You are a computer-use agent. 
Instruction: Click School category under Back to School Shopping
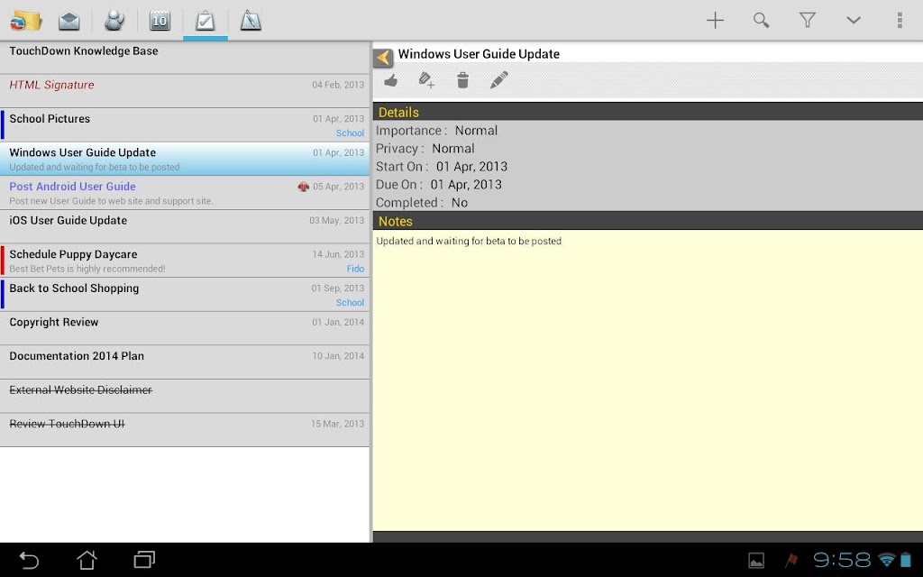351,303
